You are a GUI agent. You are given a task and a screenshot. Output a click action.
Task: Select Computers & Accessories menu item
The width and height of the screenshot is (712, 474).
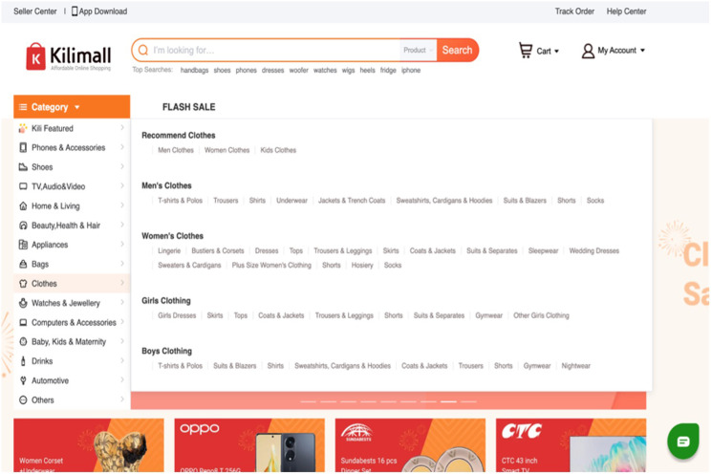click(x=73, y=323)
